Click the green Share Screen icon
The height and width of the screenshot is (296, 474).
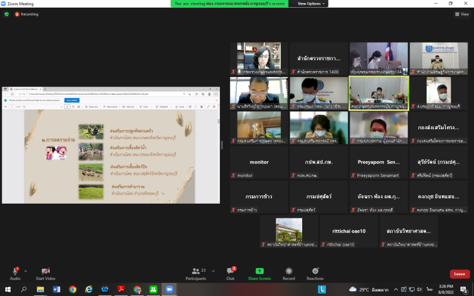point(260,271)
